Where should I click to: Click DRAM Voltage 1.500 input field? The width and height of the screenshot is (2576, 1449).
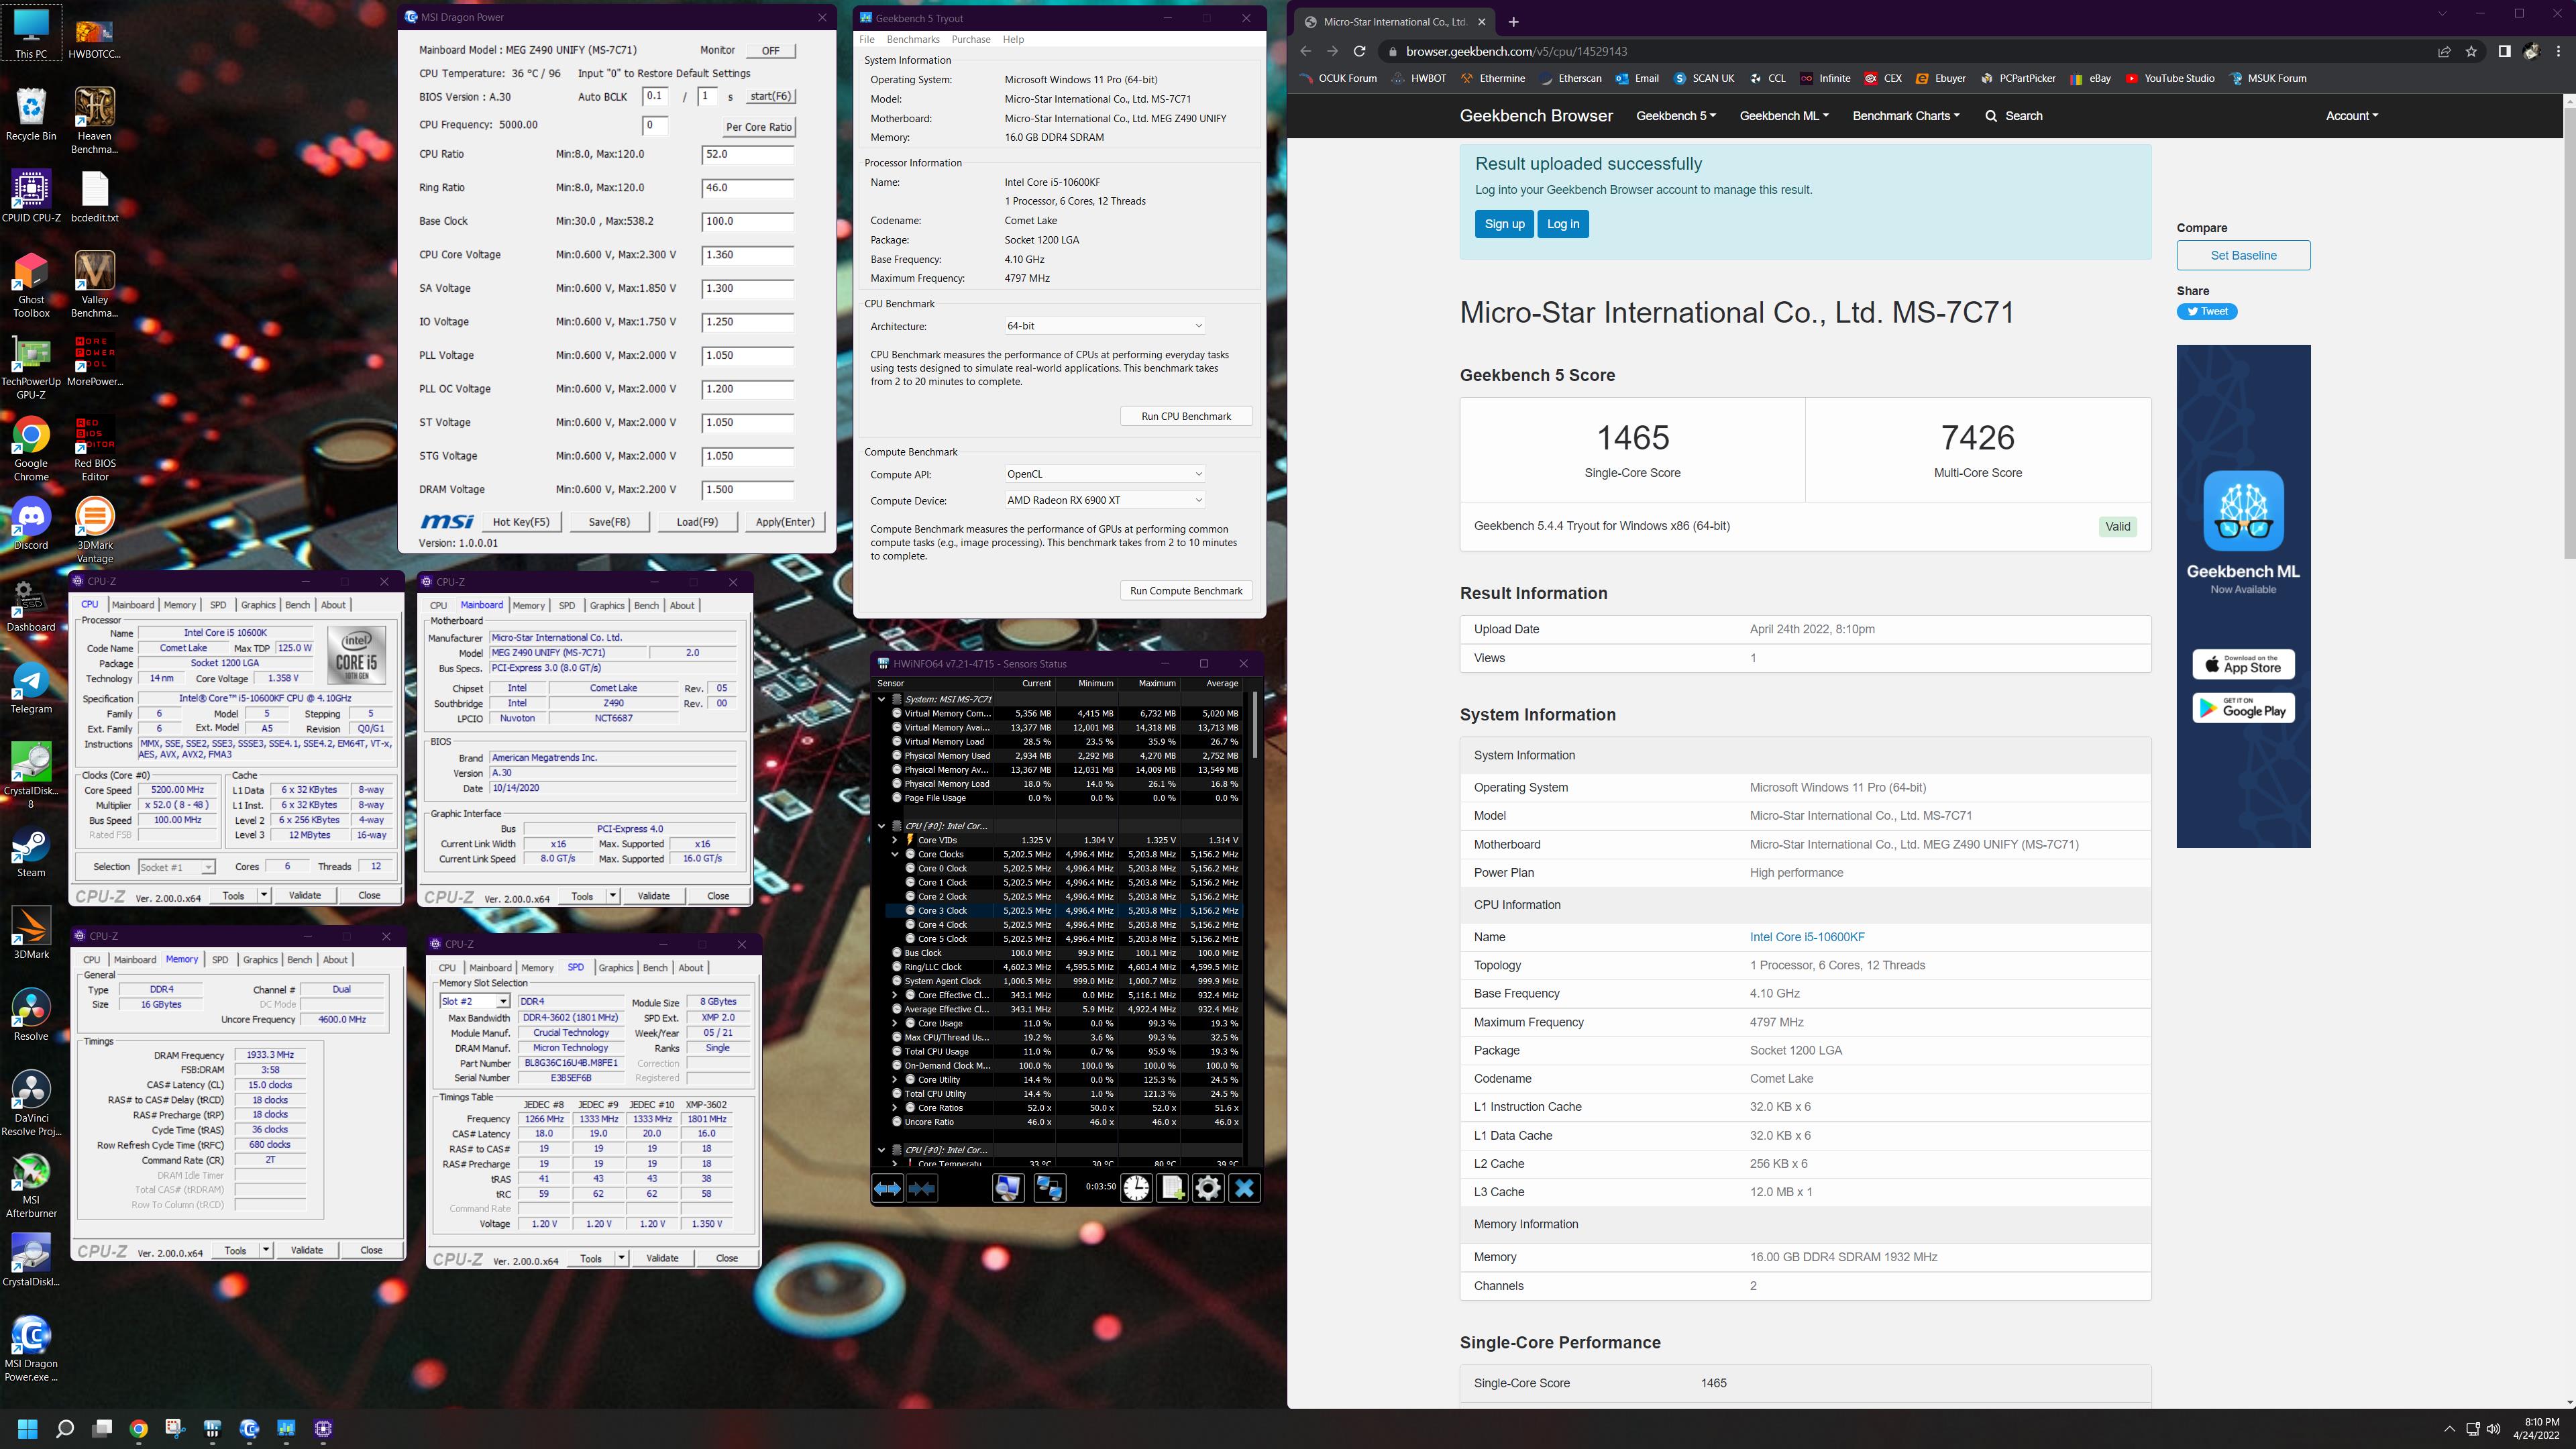pos(747,490)
